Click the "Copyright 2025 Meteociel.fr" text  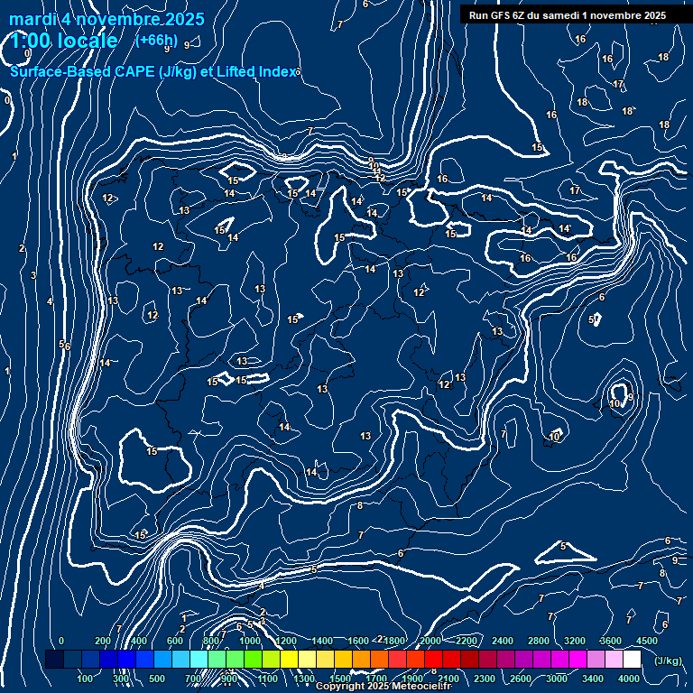pyautogui.click(x=383, y=686)
